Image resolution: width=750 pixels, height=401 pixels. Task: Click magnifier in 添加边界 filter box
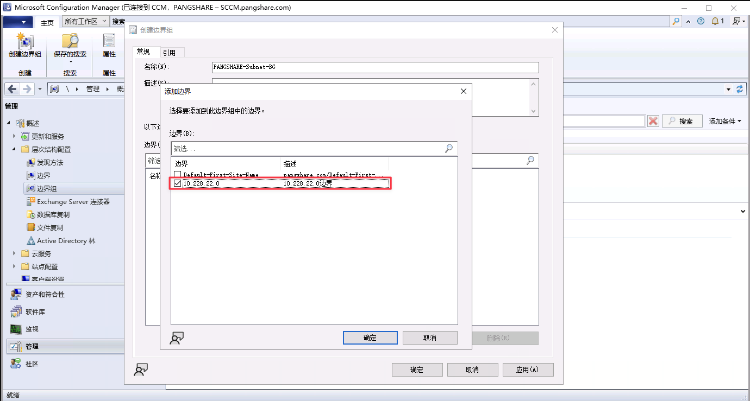click(449, 148)
